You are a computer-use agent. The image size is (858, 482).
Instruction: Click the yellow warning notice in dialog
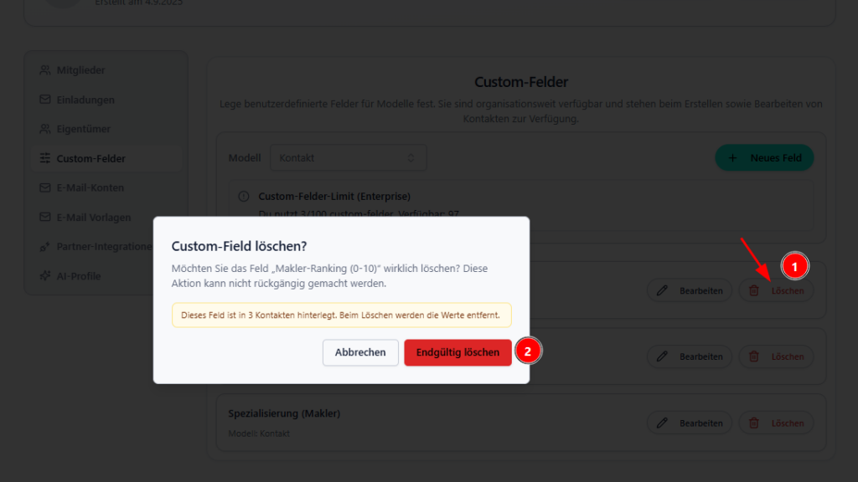[341, 315]
